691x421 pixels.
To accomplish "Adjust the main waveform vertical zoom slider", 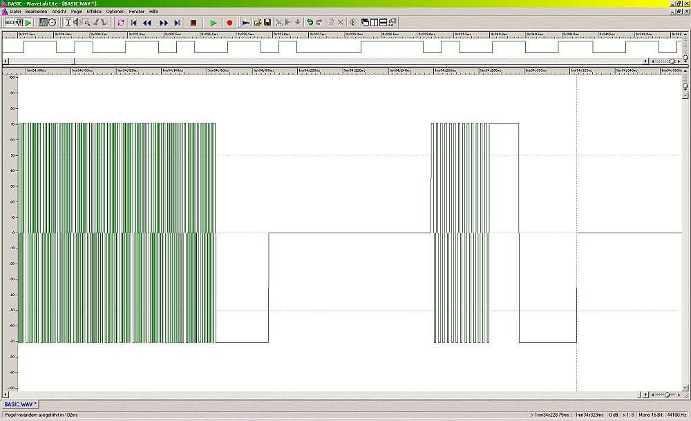I will (x=685, y=86).
